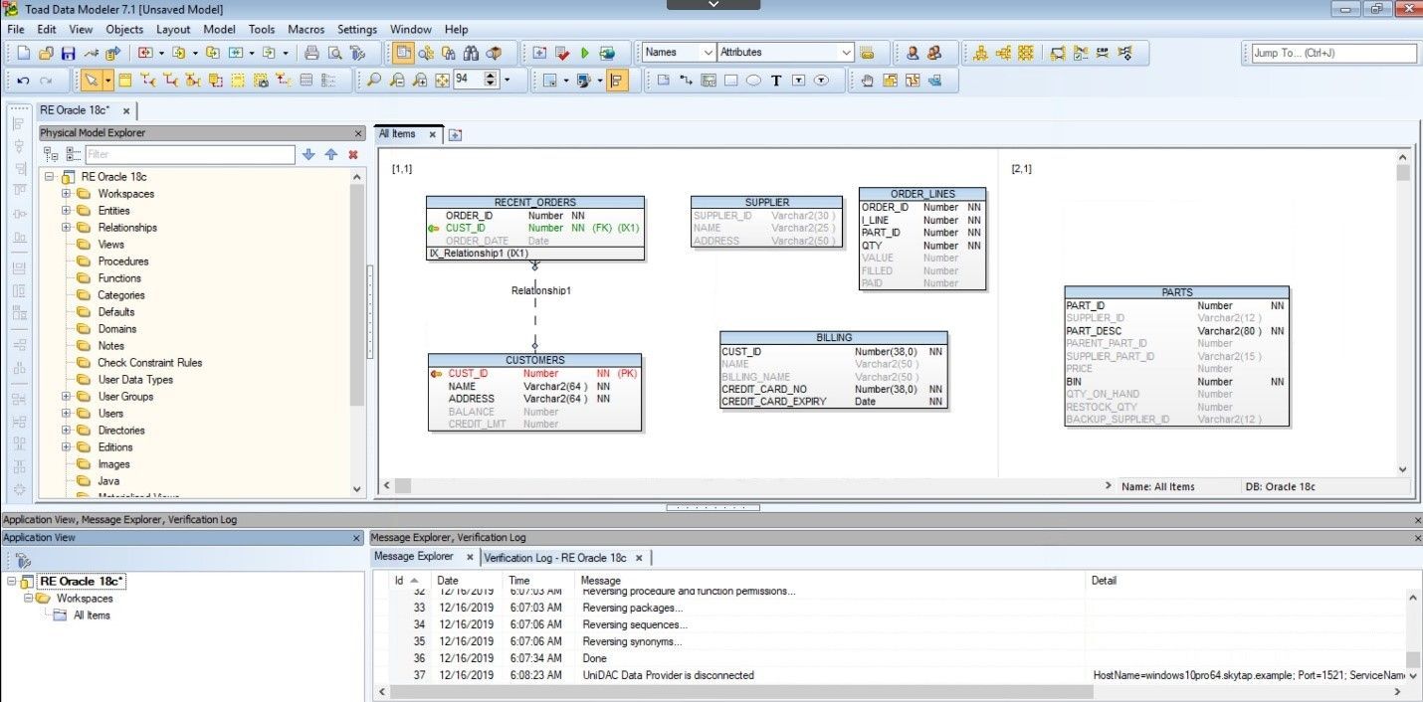Viewport: 1423px width, 702px height.
Task: Save the model with the floppy disk icon
Action: 69,53
